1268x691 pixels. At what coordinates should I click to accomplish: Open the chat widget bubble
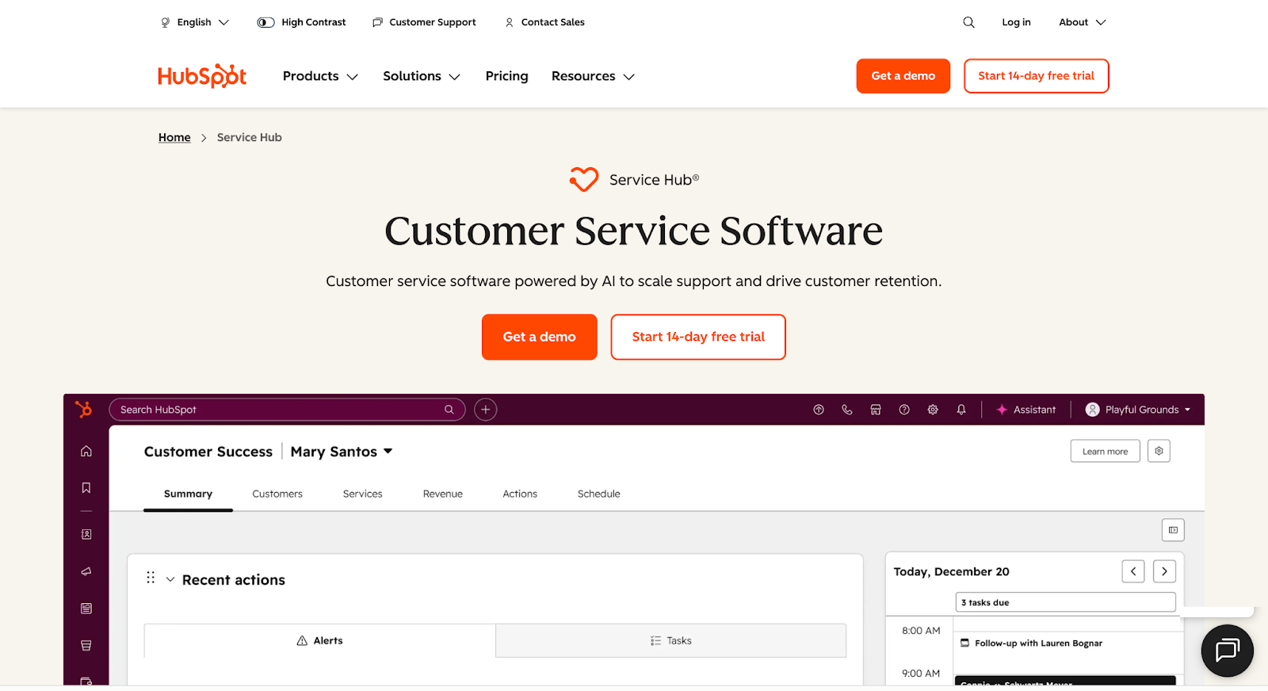1227,651
